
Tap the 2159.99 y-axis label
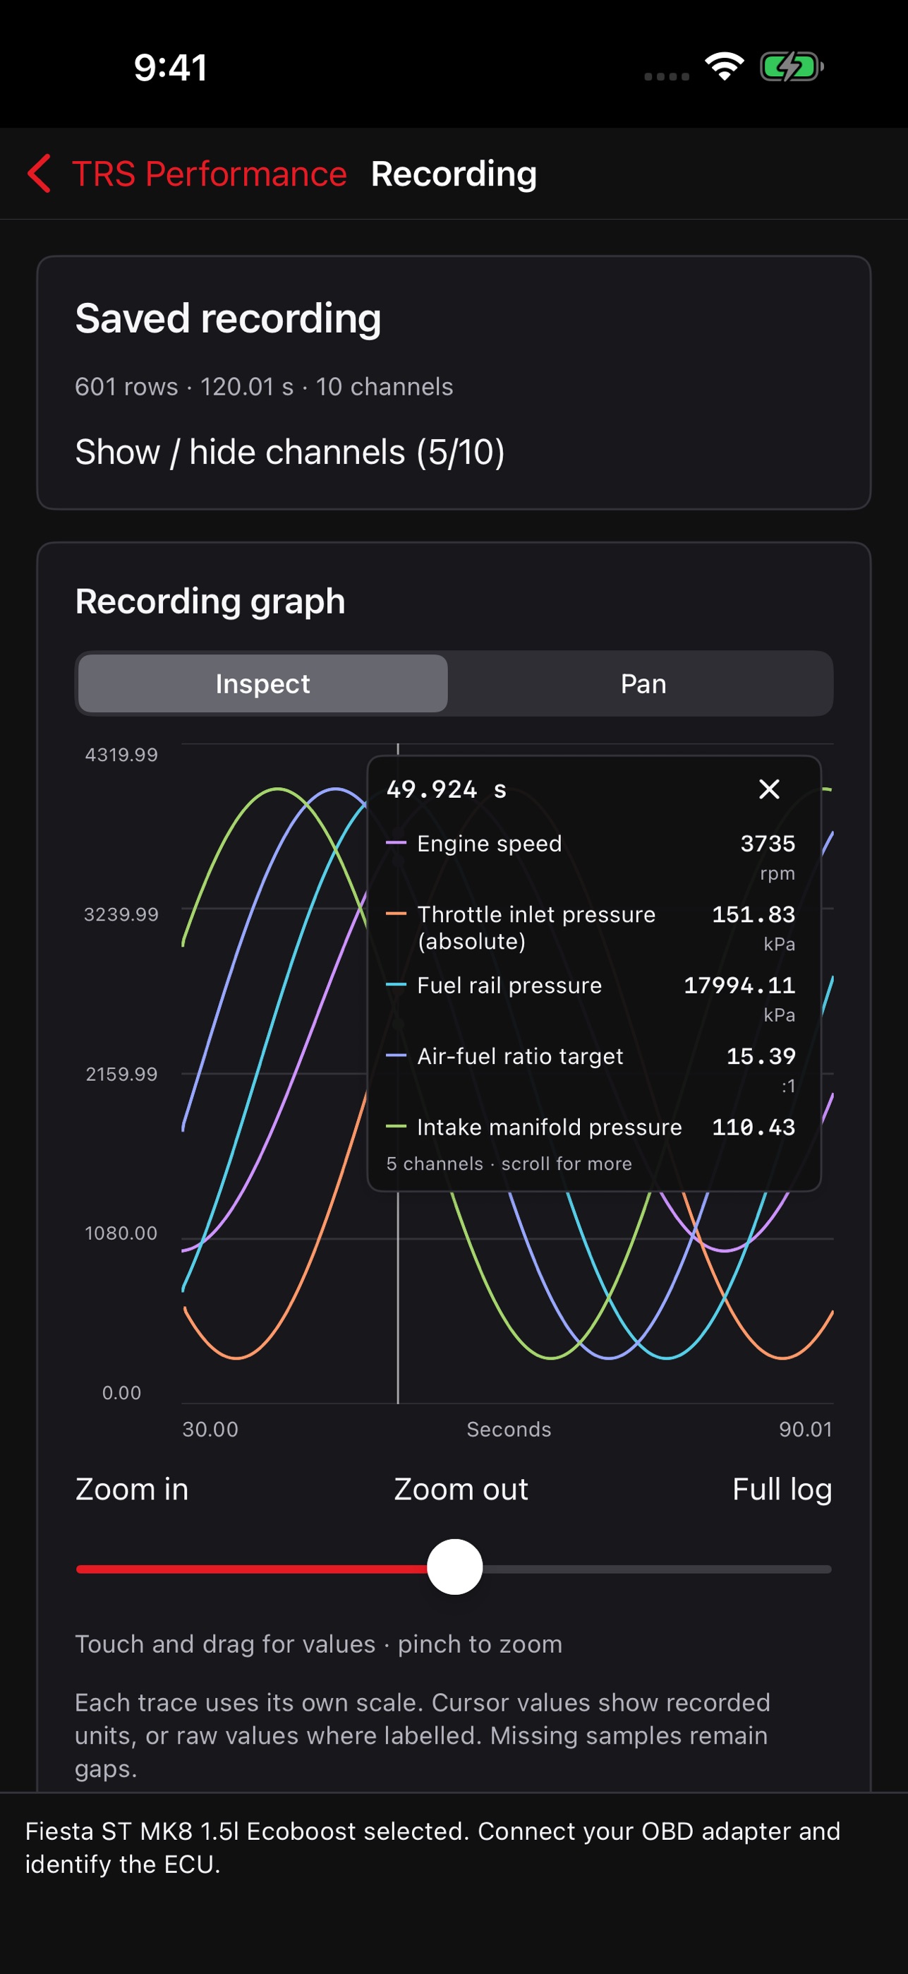(x=121, y=1074)
